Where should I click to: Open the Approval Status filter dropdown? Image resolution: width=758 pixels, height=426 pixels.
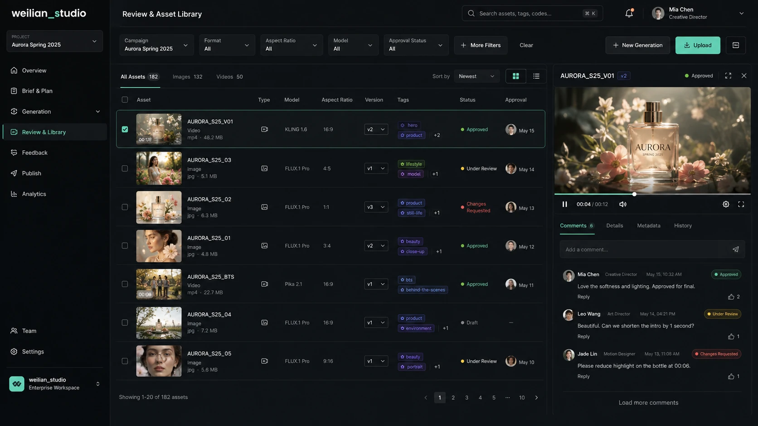click(416, 45)
